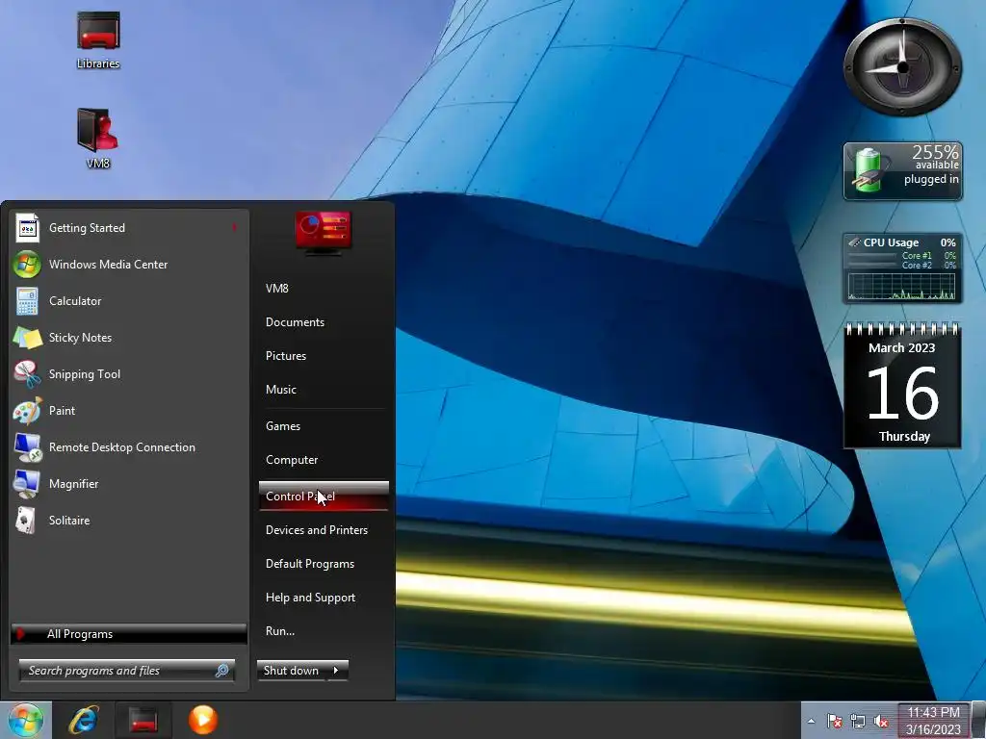986x739 pixels.
Task: Open the Sticky Notes icon
Action: [27, 338]
